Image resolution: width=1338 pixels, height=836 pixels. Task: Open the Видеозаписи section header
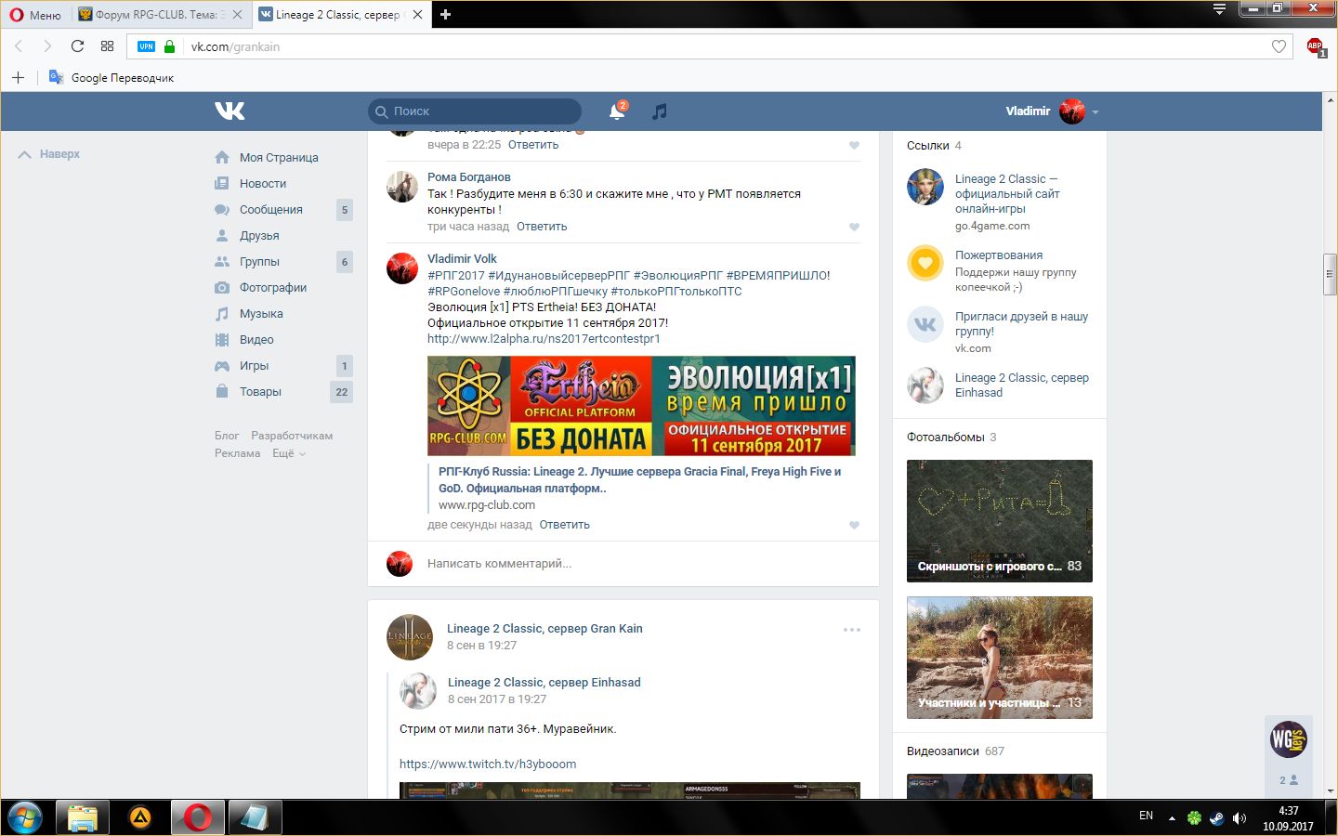(943, 751)
